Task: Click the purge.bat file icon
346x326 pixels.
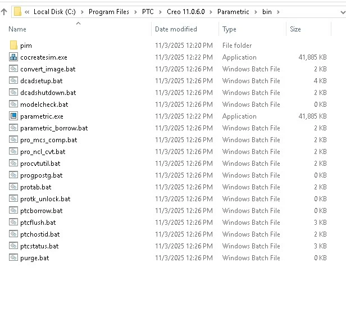Action: (x=13, y=258)
